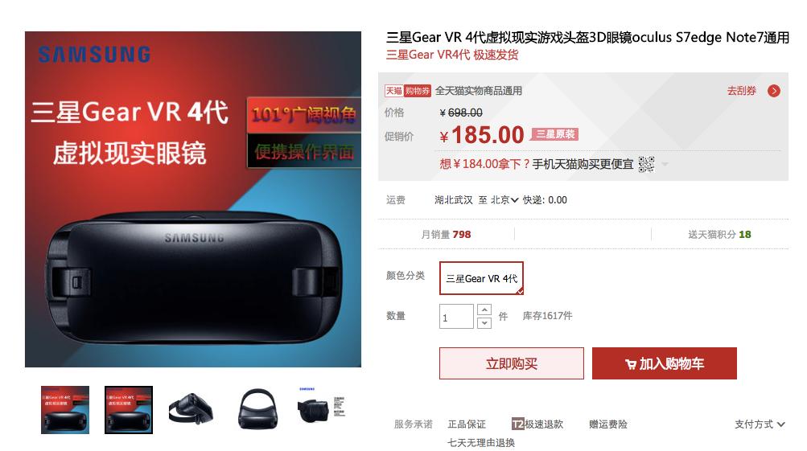Expand the small arrow next to QR code
Image resolution: width=807 pixels, height=451 pixels.
click(x=665, y=164)
